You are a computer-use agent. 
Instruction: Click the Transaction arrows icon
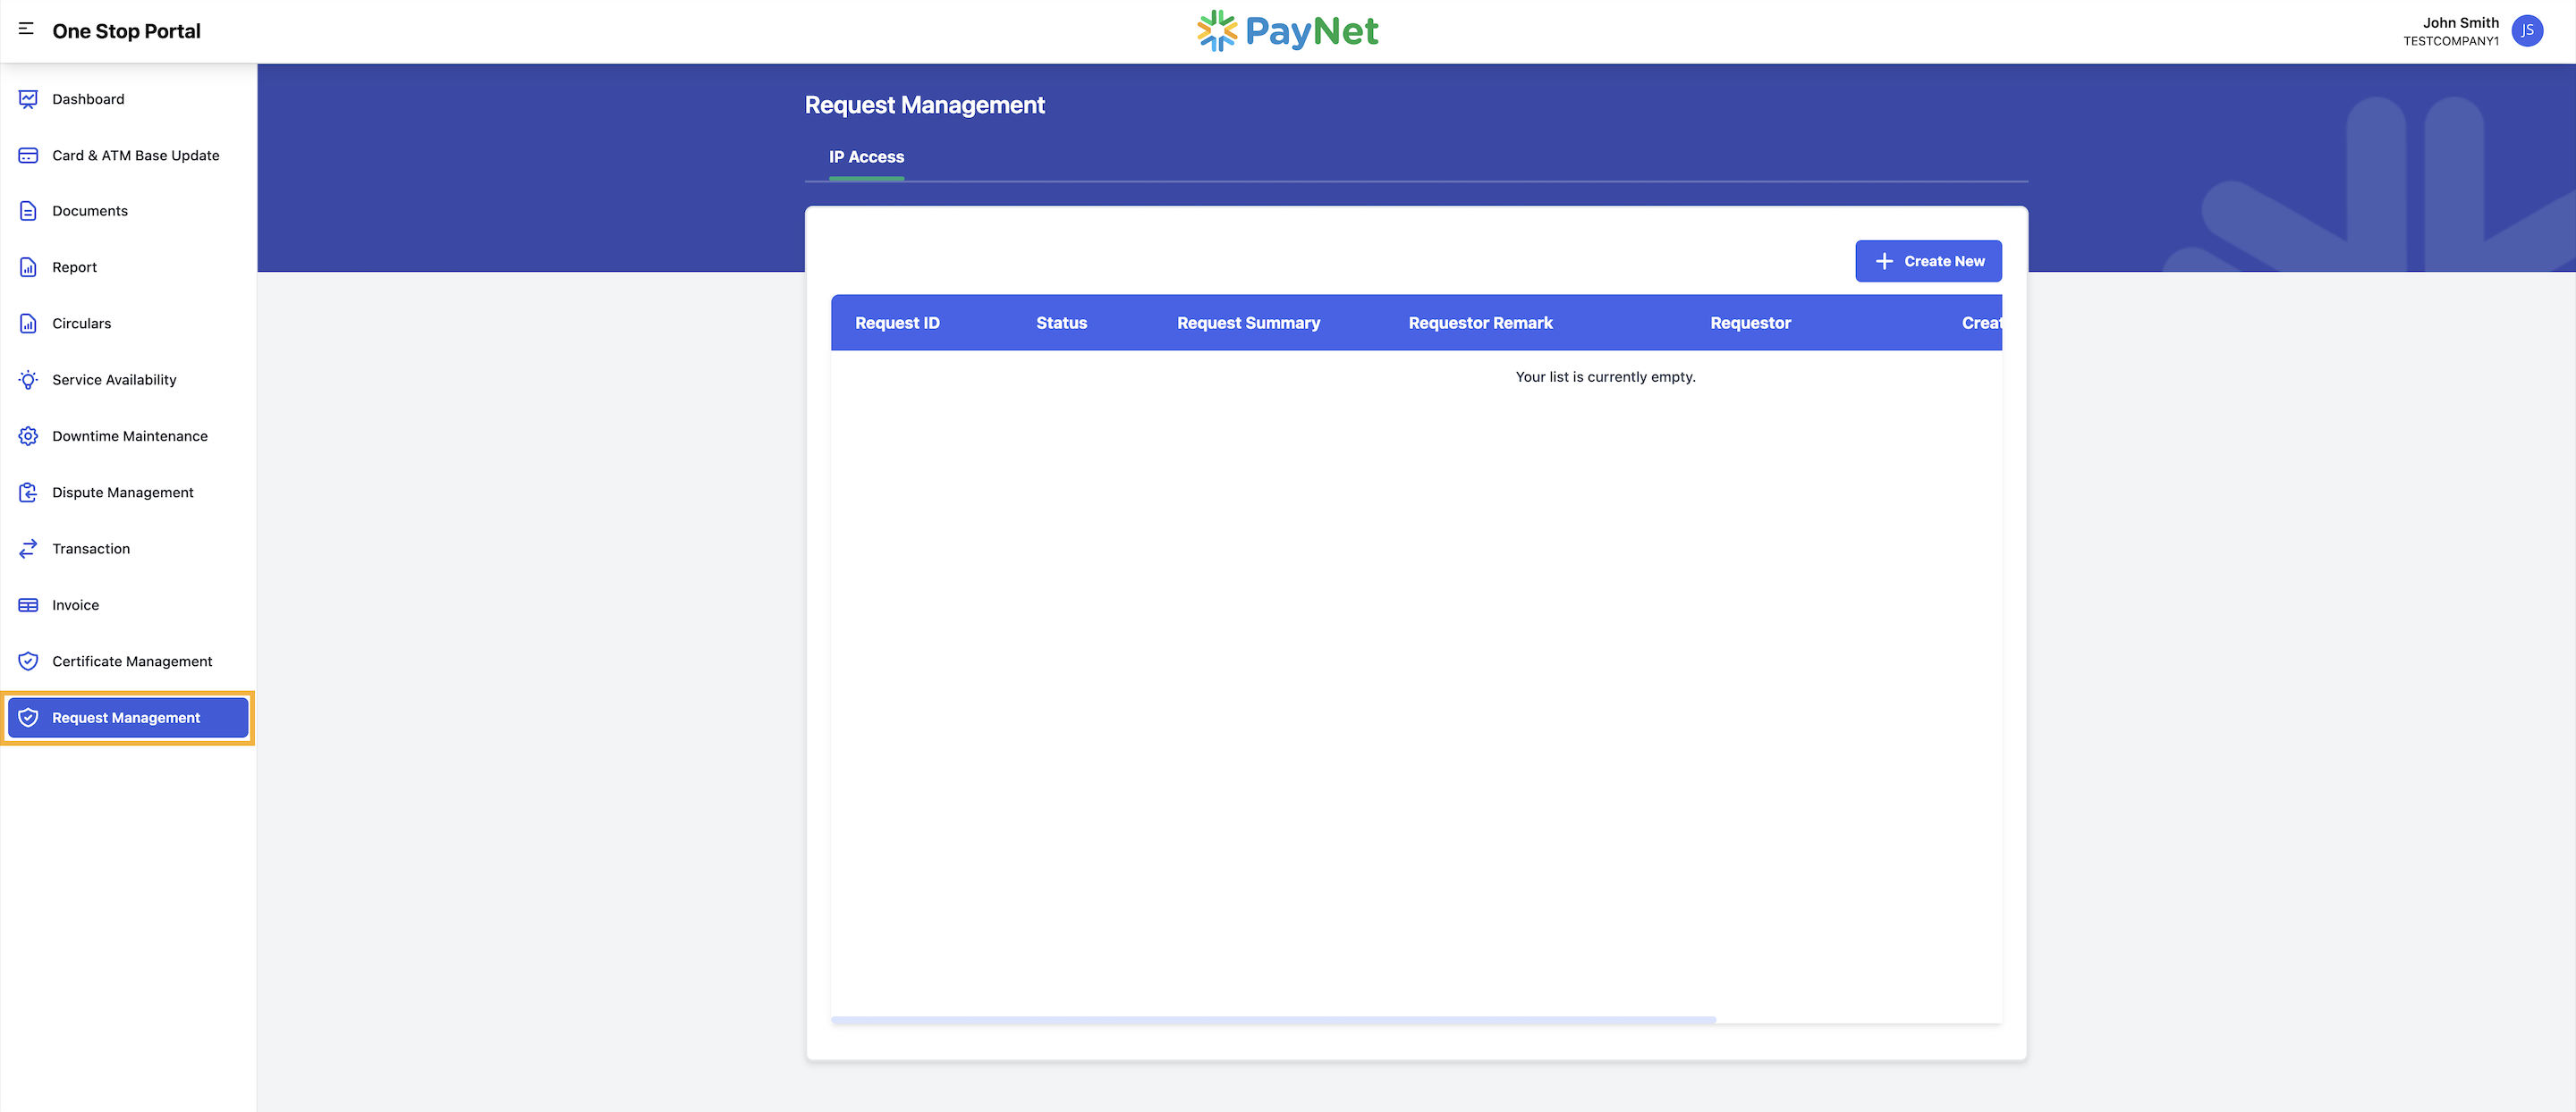[27, 549]
